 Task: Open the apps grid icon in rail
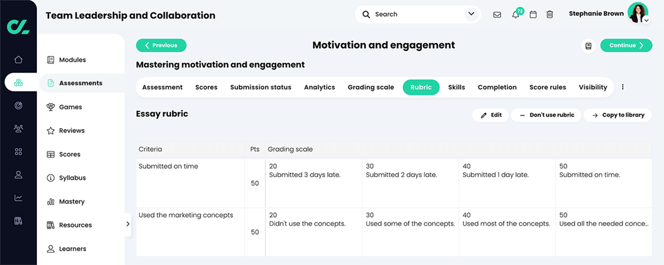pyautogui.click(x=18, y=152)
